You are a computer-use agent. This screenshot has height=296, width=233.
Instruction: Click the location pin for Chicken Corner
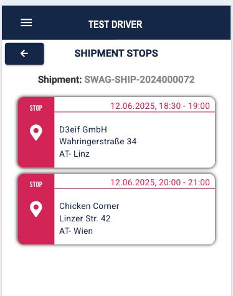(36, 209)
